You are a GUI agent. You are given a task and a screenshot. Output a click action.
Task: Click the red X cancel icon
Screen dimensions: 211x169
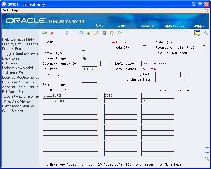[52, 33]
